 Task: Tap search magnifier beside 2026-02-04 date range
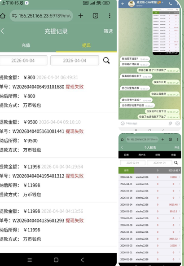[176, 163]
